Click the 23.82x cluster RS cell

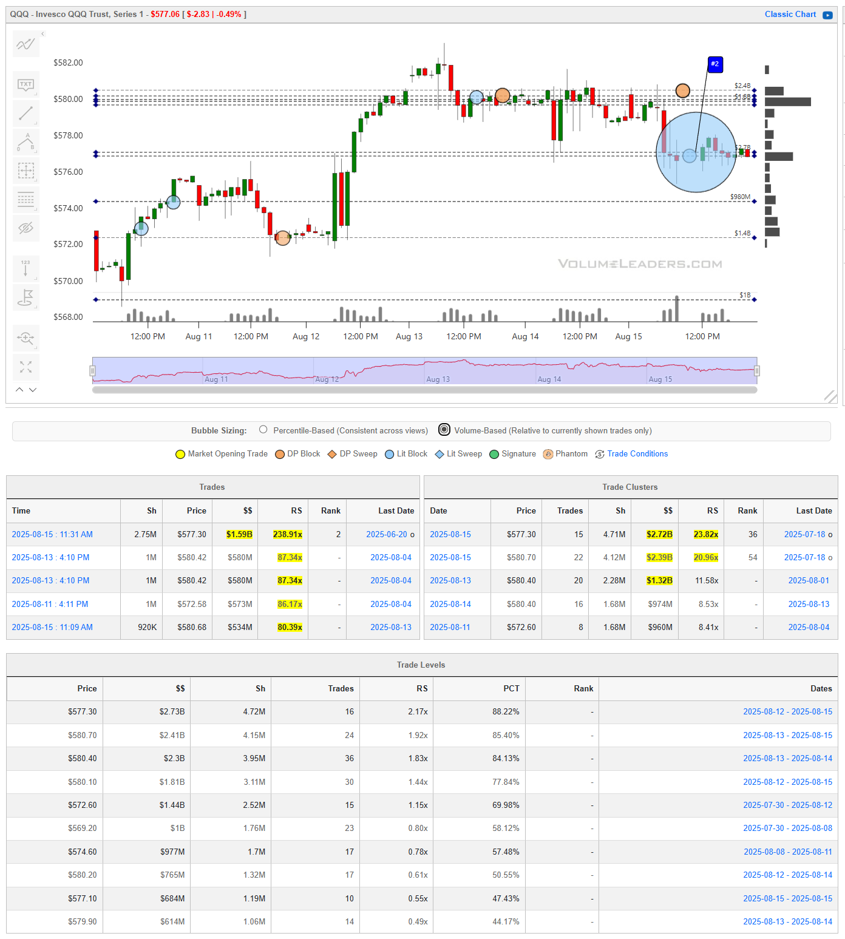point(706,534)
